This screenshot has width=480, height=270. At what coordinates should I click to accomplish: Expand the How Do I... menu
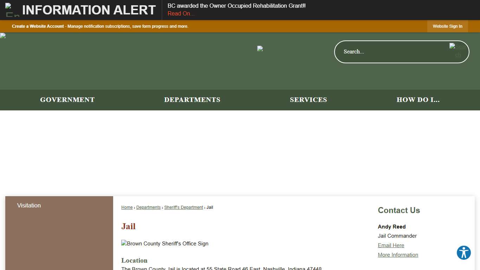418,100
